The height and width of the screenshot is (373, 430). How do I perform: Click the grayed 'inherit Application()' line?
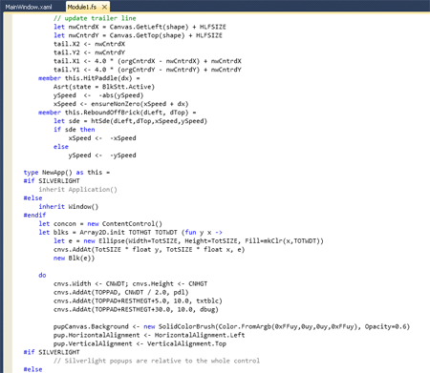click(78, 190)
